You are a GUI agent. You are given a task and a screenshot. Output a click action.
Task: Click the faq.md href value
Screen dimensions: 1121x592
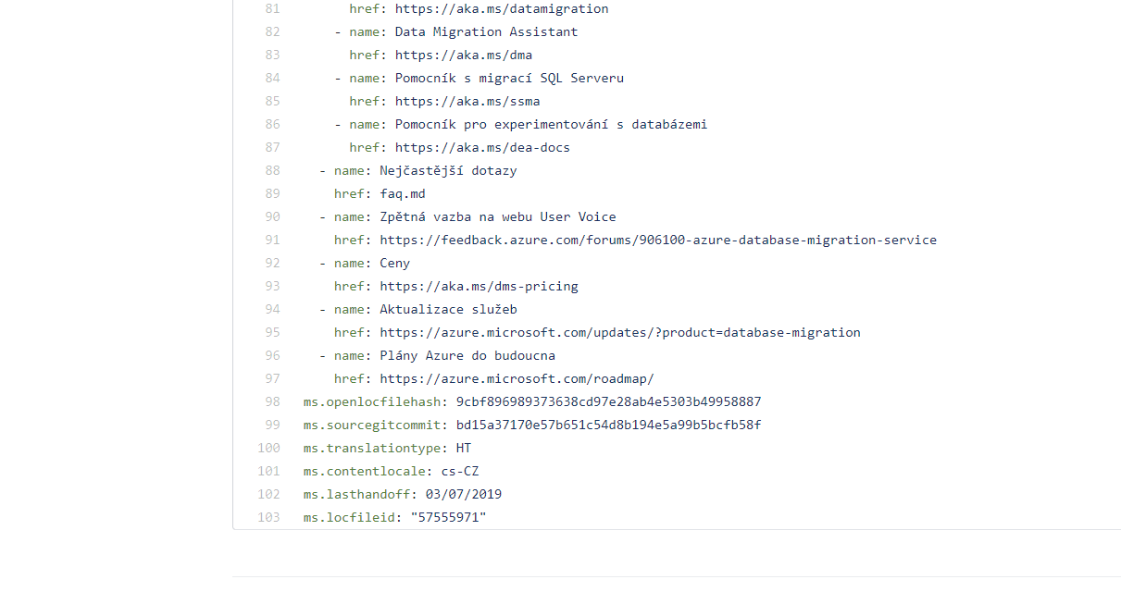click(x=403, y=193)
